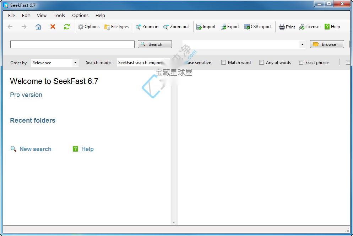Screen dimensions: 353x236
Task: Click the Case sensitive option label
Action: (x=199, y=63)
